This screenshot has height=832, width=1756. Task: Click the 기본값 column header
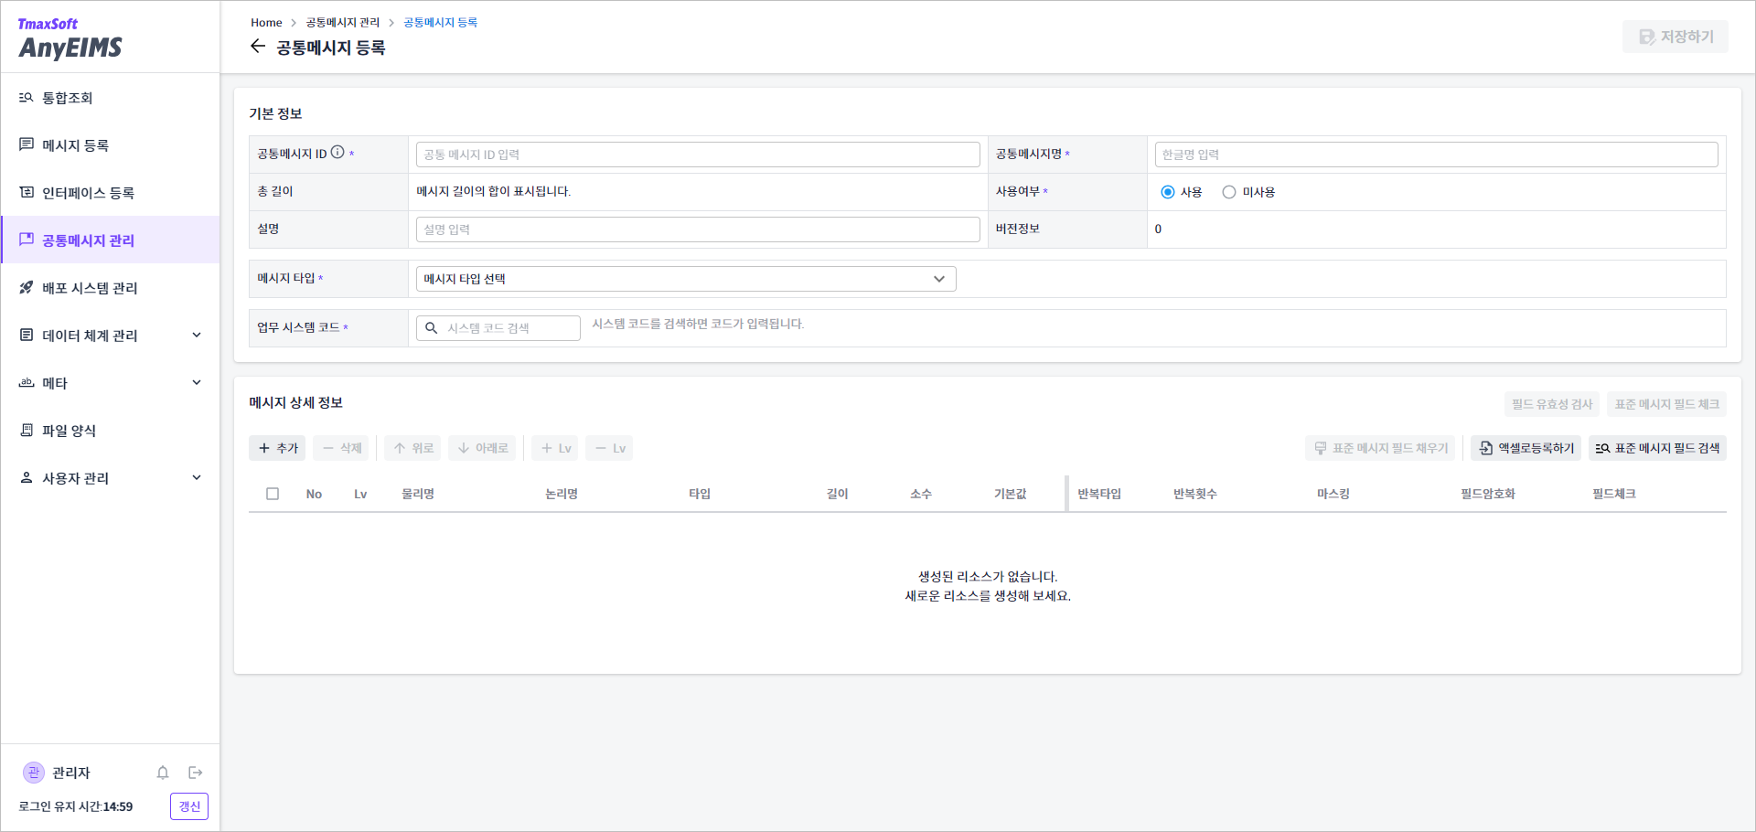pyautogui.click(x=1011, y=494)
